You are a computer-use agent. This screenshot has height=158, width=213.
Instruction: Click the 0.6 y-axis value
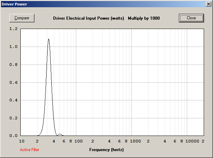(x=13, y=82)
